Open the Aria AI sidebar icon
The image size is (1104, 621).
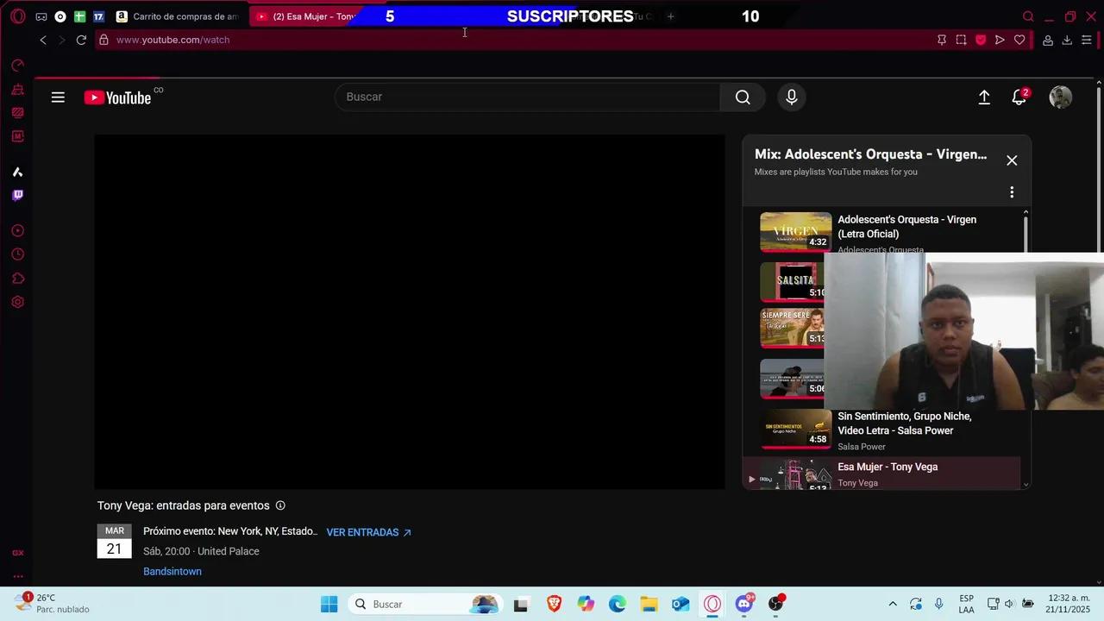[17, 172]
